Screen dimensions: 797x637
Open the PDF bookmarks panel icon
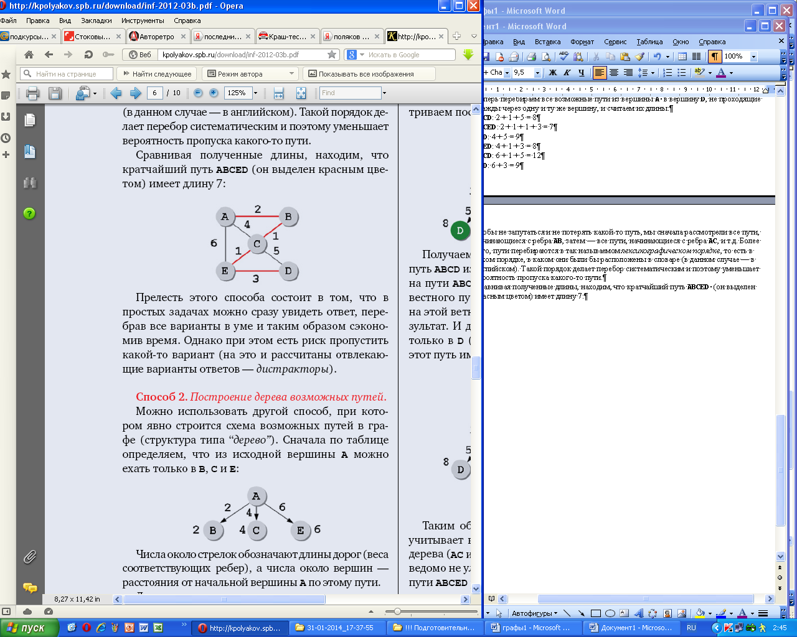point(29,151)
